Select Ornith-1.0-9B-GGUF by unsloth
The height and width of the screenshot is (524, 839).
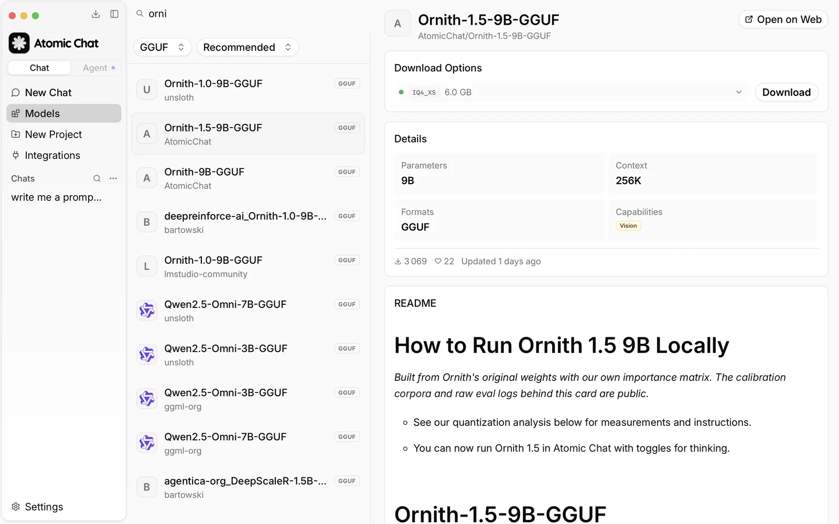click(248, 90)
